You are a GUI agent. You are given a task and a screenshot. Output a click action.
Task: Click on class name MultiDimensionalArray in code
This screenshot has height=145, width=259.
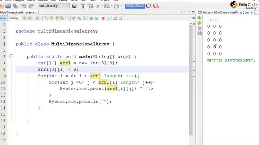click(x=80, y=44)
